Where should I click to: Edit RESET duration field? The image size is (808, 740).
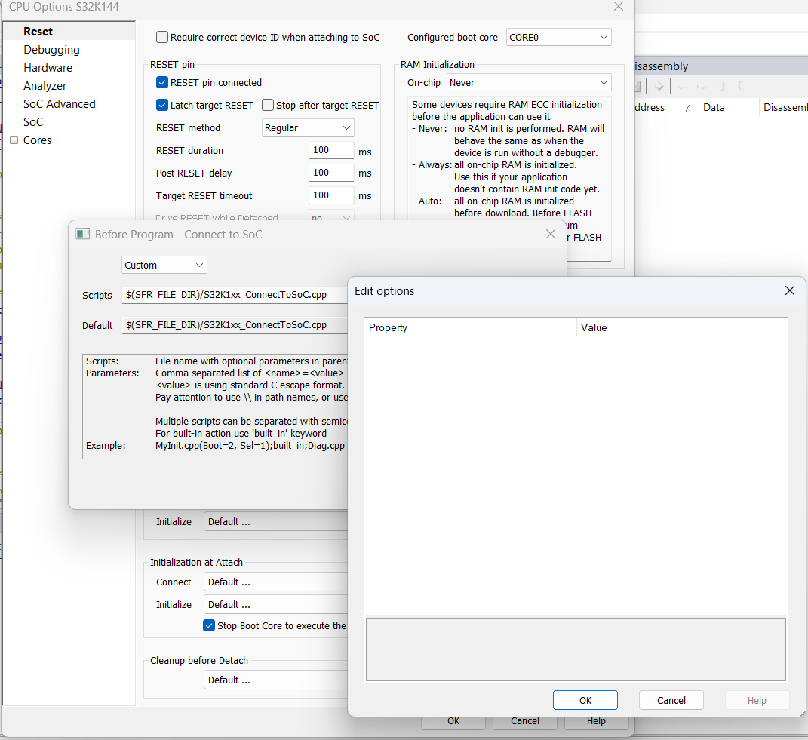pos(331,150)
